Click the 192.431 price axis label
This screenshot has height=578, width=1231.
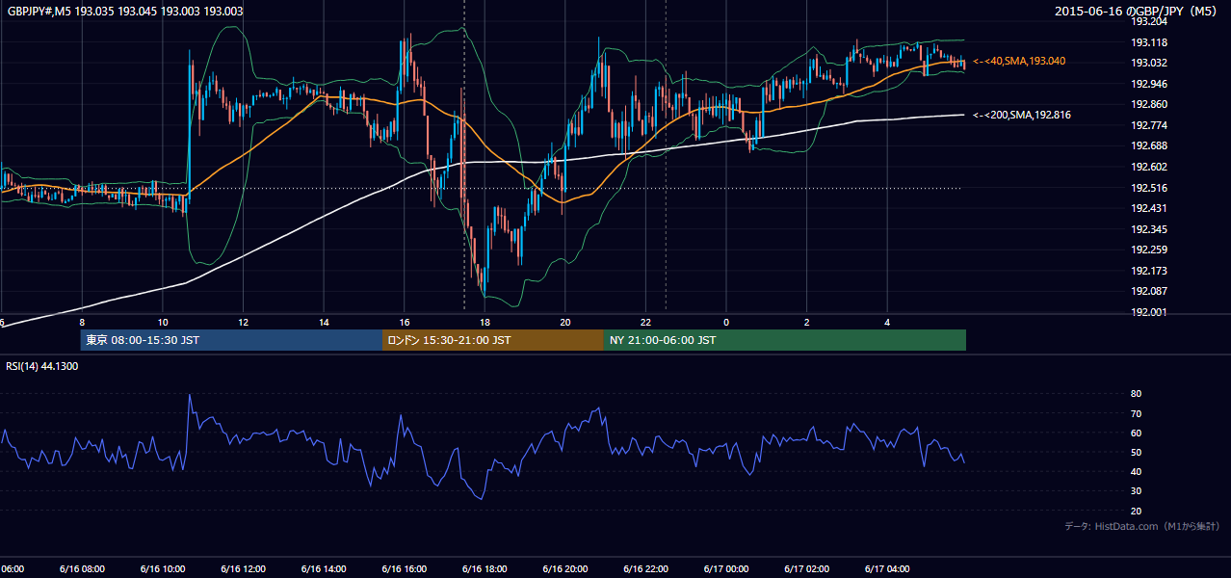point(1149,208)
